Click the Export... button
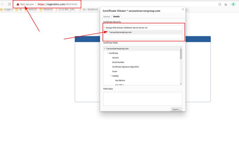This screenshot has width=239, height=151. click(x=176, y=109)
